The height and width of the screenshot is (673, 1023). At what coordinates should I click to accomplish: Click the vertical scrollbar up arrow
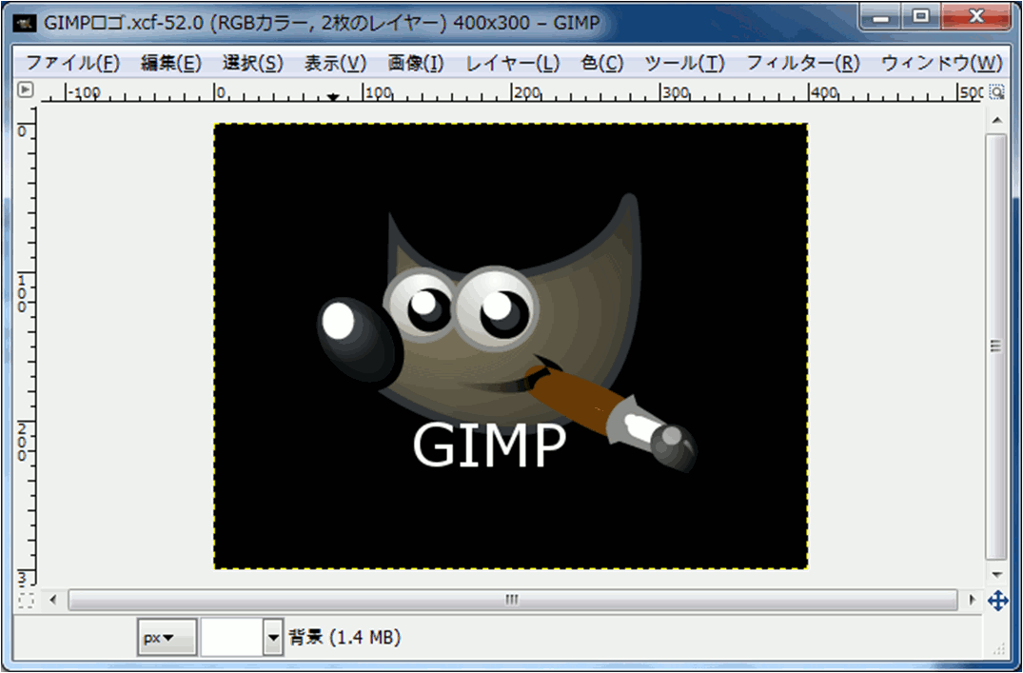pyautogui.click(x=996, y=120)
